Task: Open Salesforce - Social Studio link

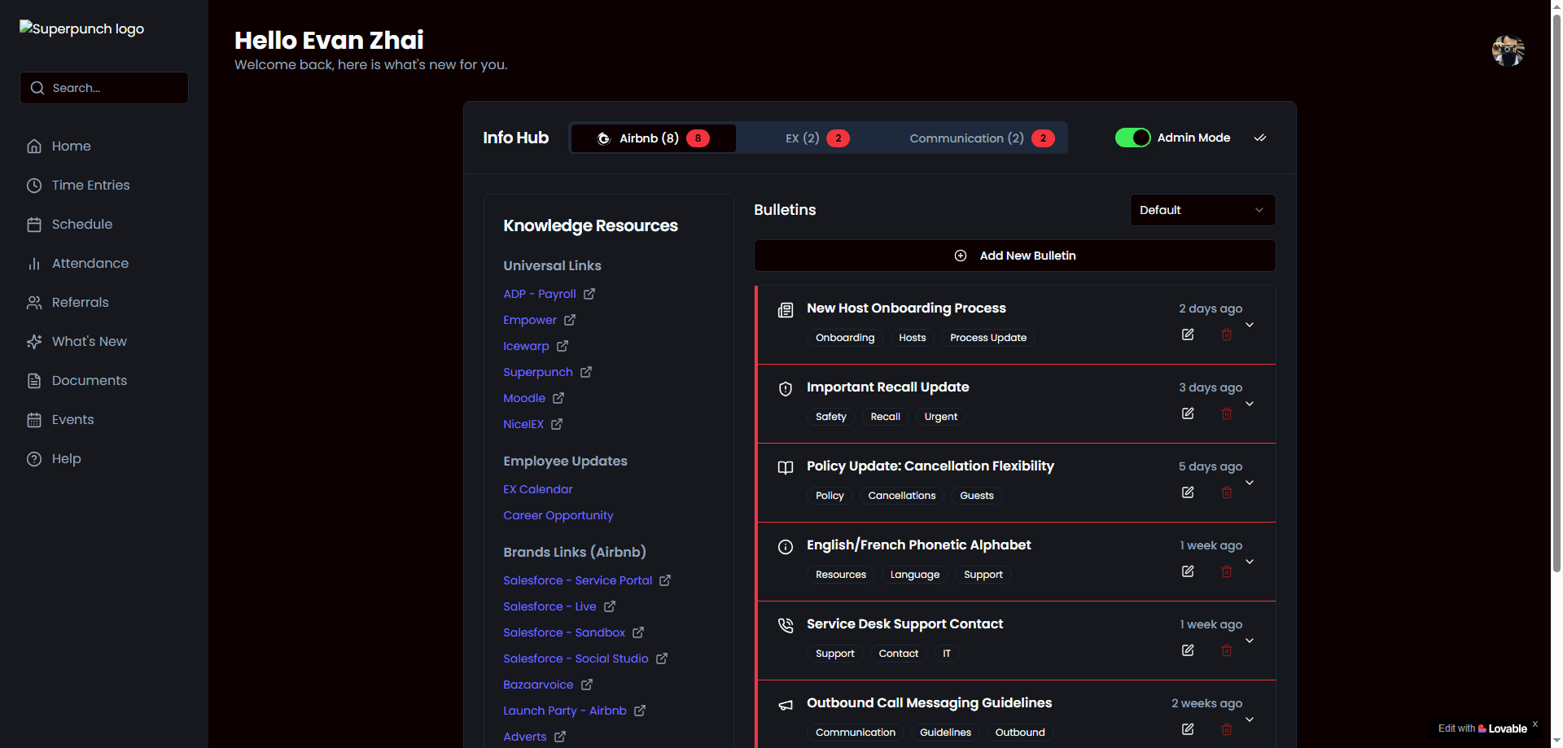Action: [x=576, y=658]
